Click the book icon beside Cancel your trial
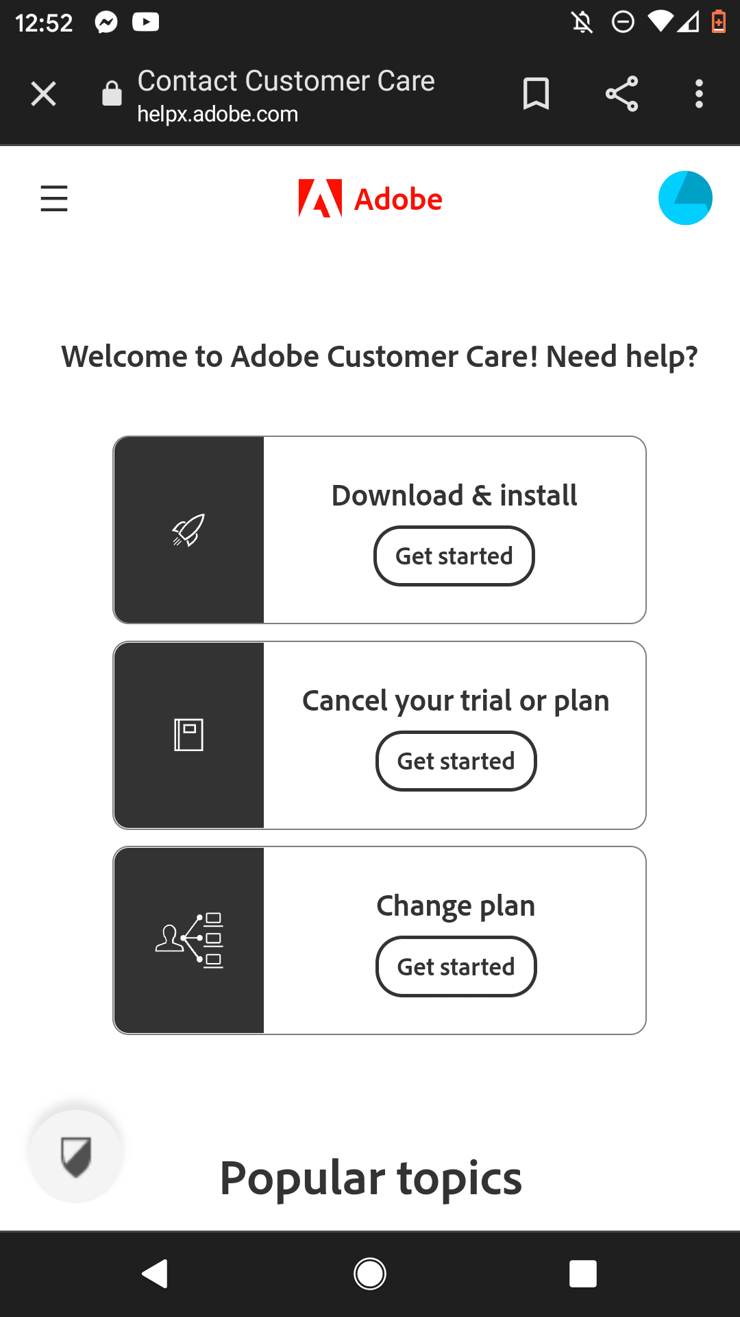 189,734
